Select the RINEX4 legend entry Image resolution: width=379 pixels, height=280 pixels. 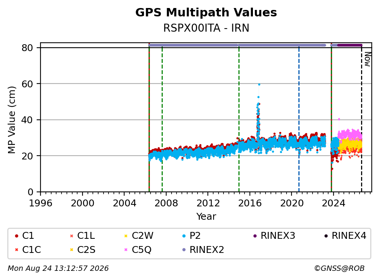(x=345, y=236)
